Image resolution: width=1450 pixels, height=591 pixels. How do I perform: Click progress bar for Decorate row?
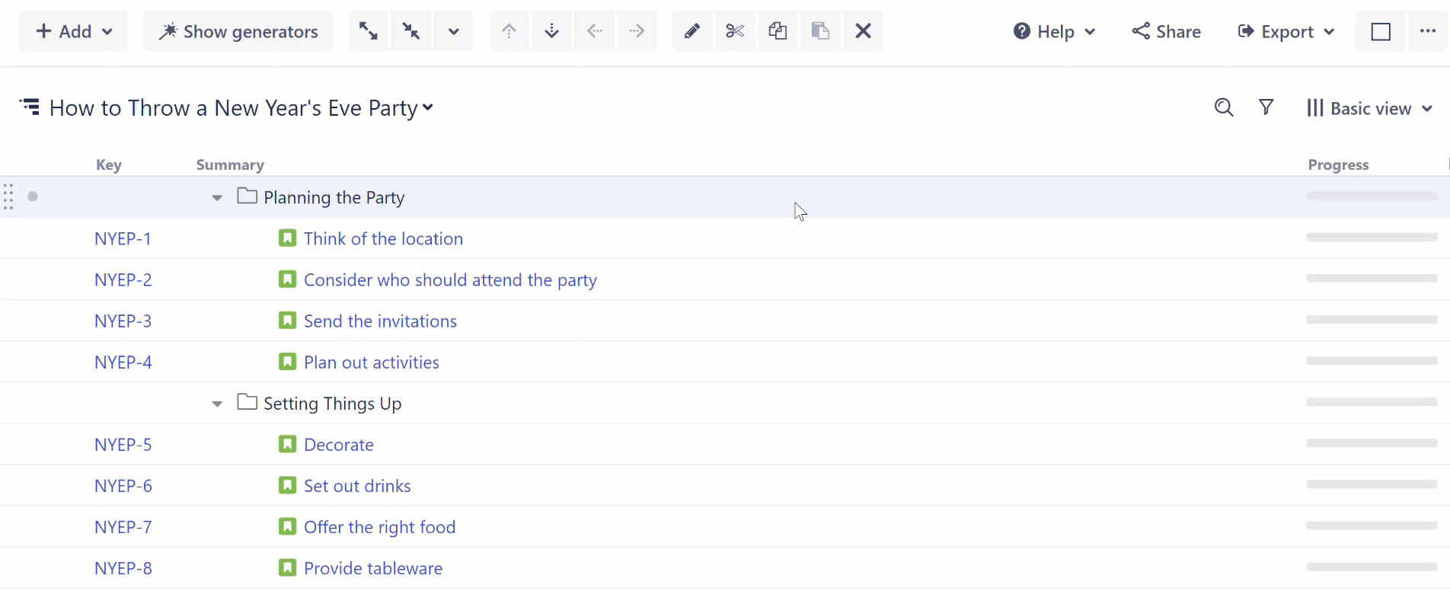coord(1372,443)
